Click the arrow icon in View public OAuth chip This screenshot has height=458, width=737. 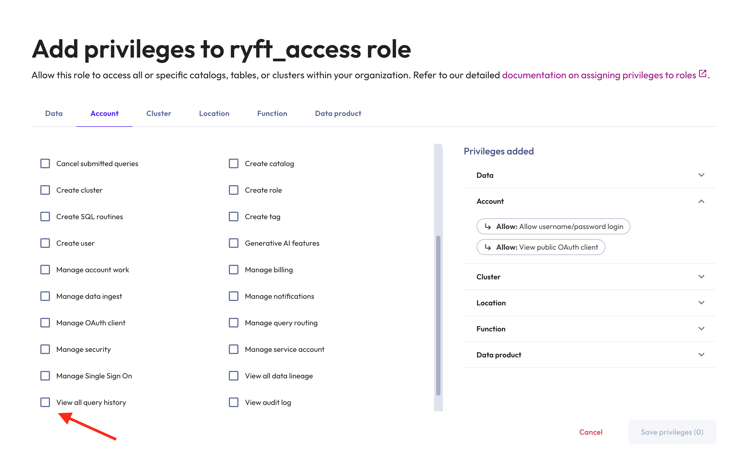488,247
